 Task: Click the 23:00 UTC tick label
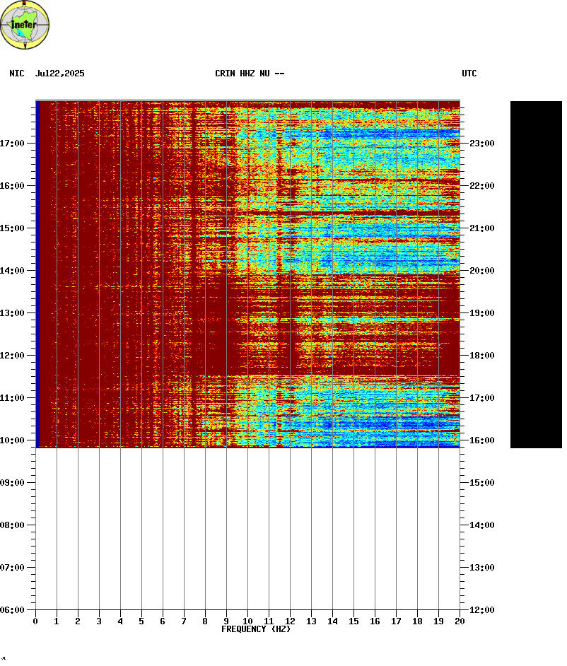point(482,144)
